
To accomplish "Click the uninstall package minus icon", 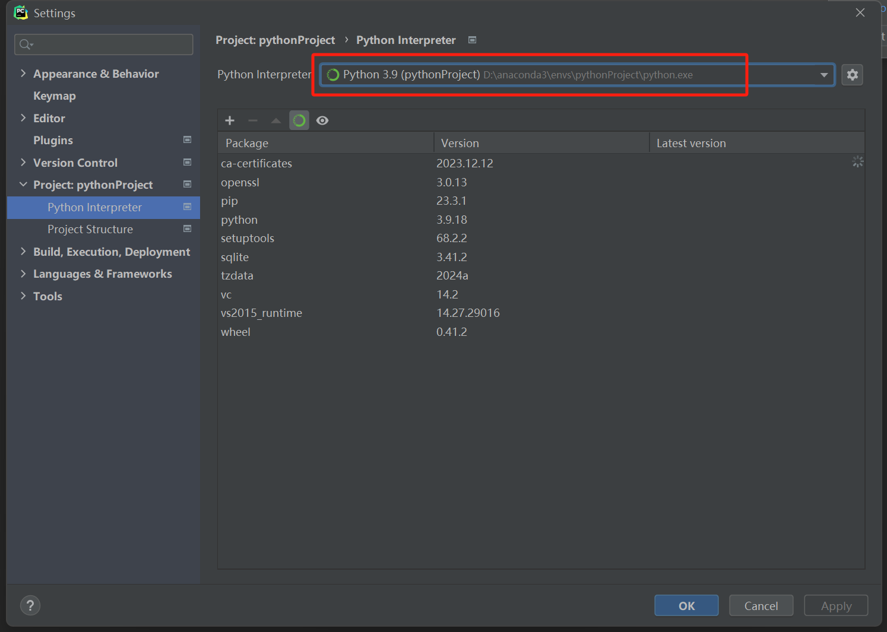I will coord(253,120).
